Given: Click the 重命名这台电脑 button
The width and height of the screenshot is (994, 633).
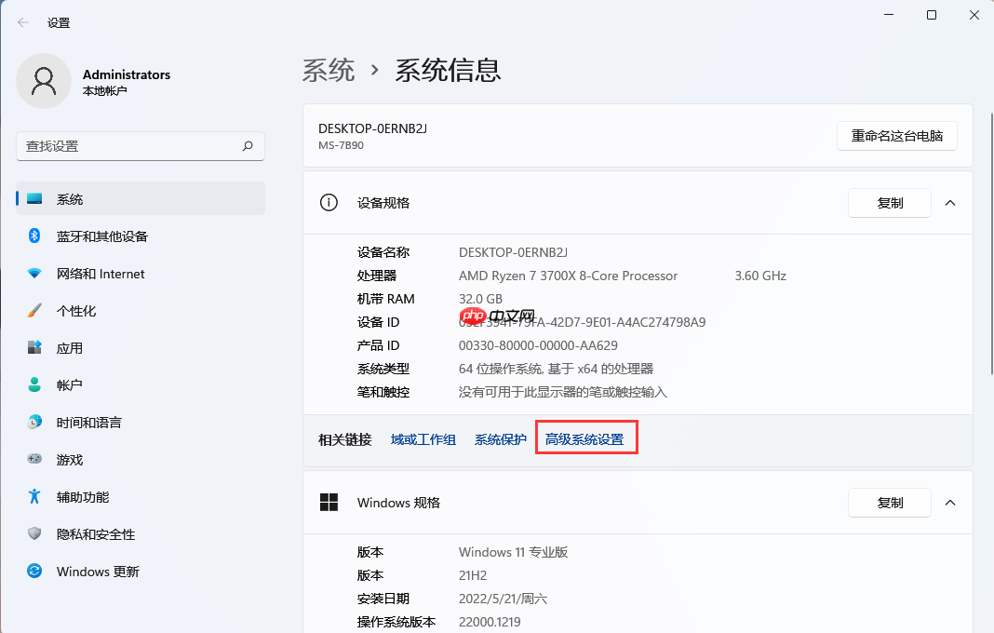Looking at the screenshot, I should click(x=896, y=135).
